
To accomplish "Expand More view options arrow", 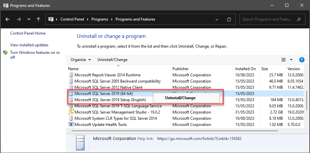I will [291, 60].
